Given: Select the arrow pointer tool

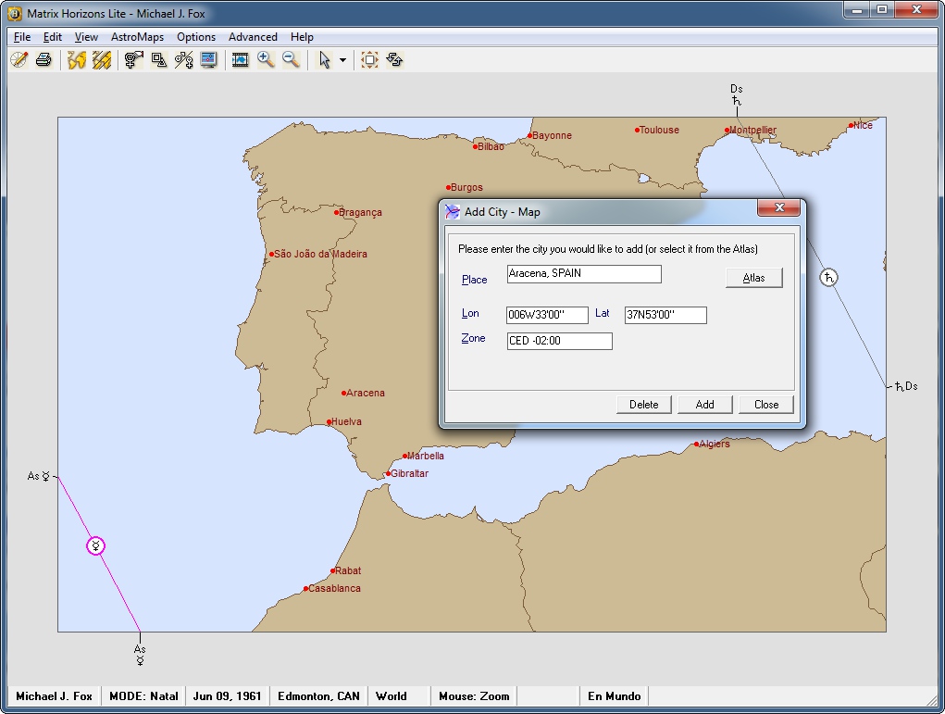Looking at the screenshot, I should (x=324, y=59).
